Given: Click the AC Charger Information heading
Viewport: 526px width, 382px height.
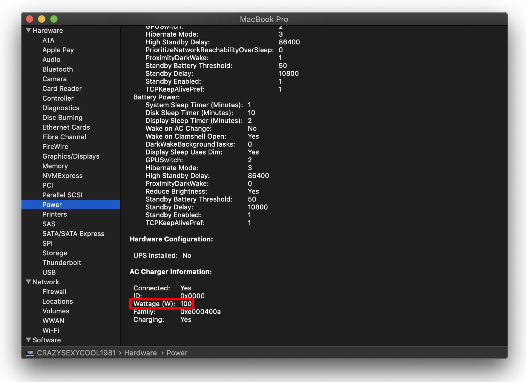Looking at the screenshot, I should [x=170, y=272].
